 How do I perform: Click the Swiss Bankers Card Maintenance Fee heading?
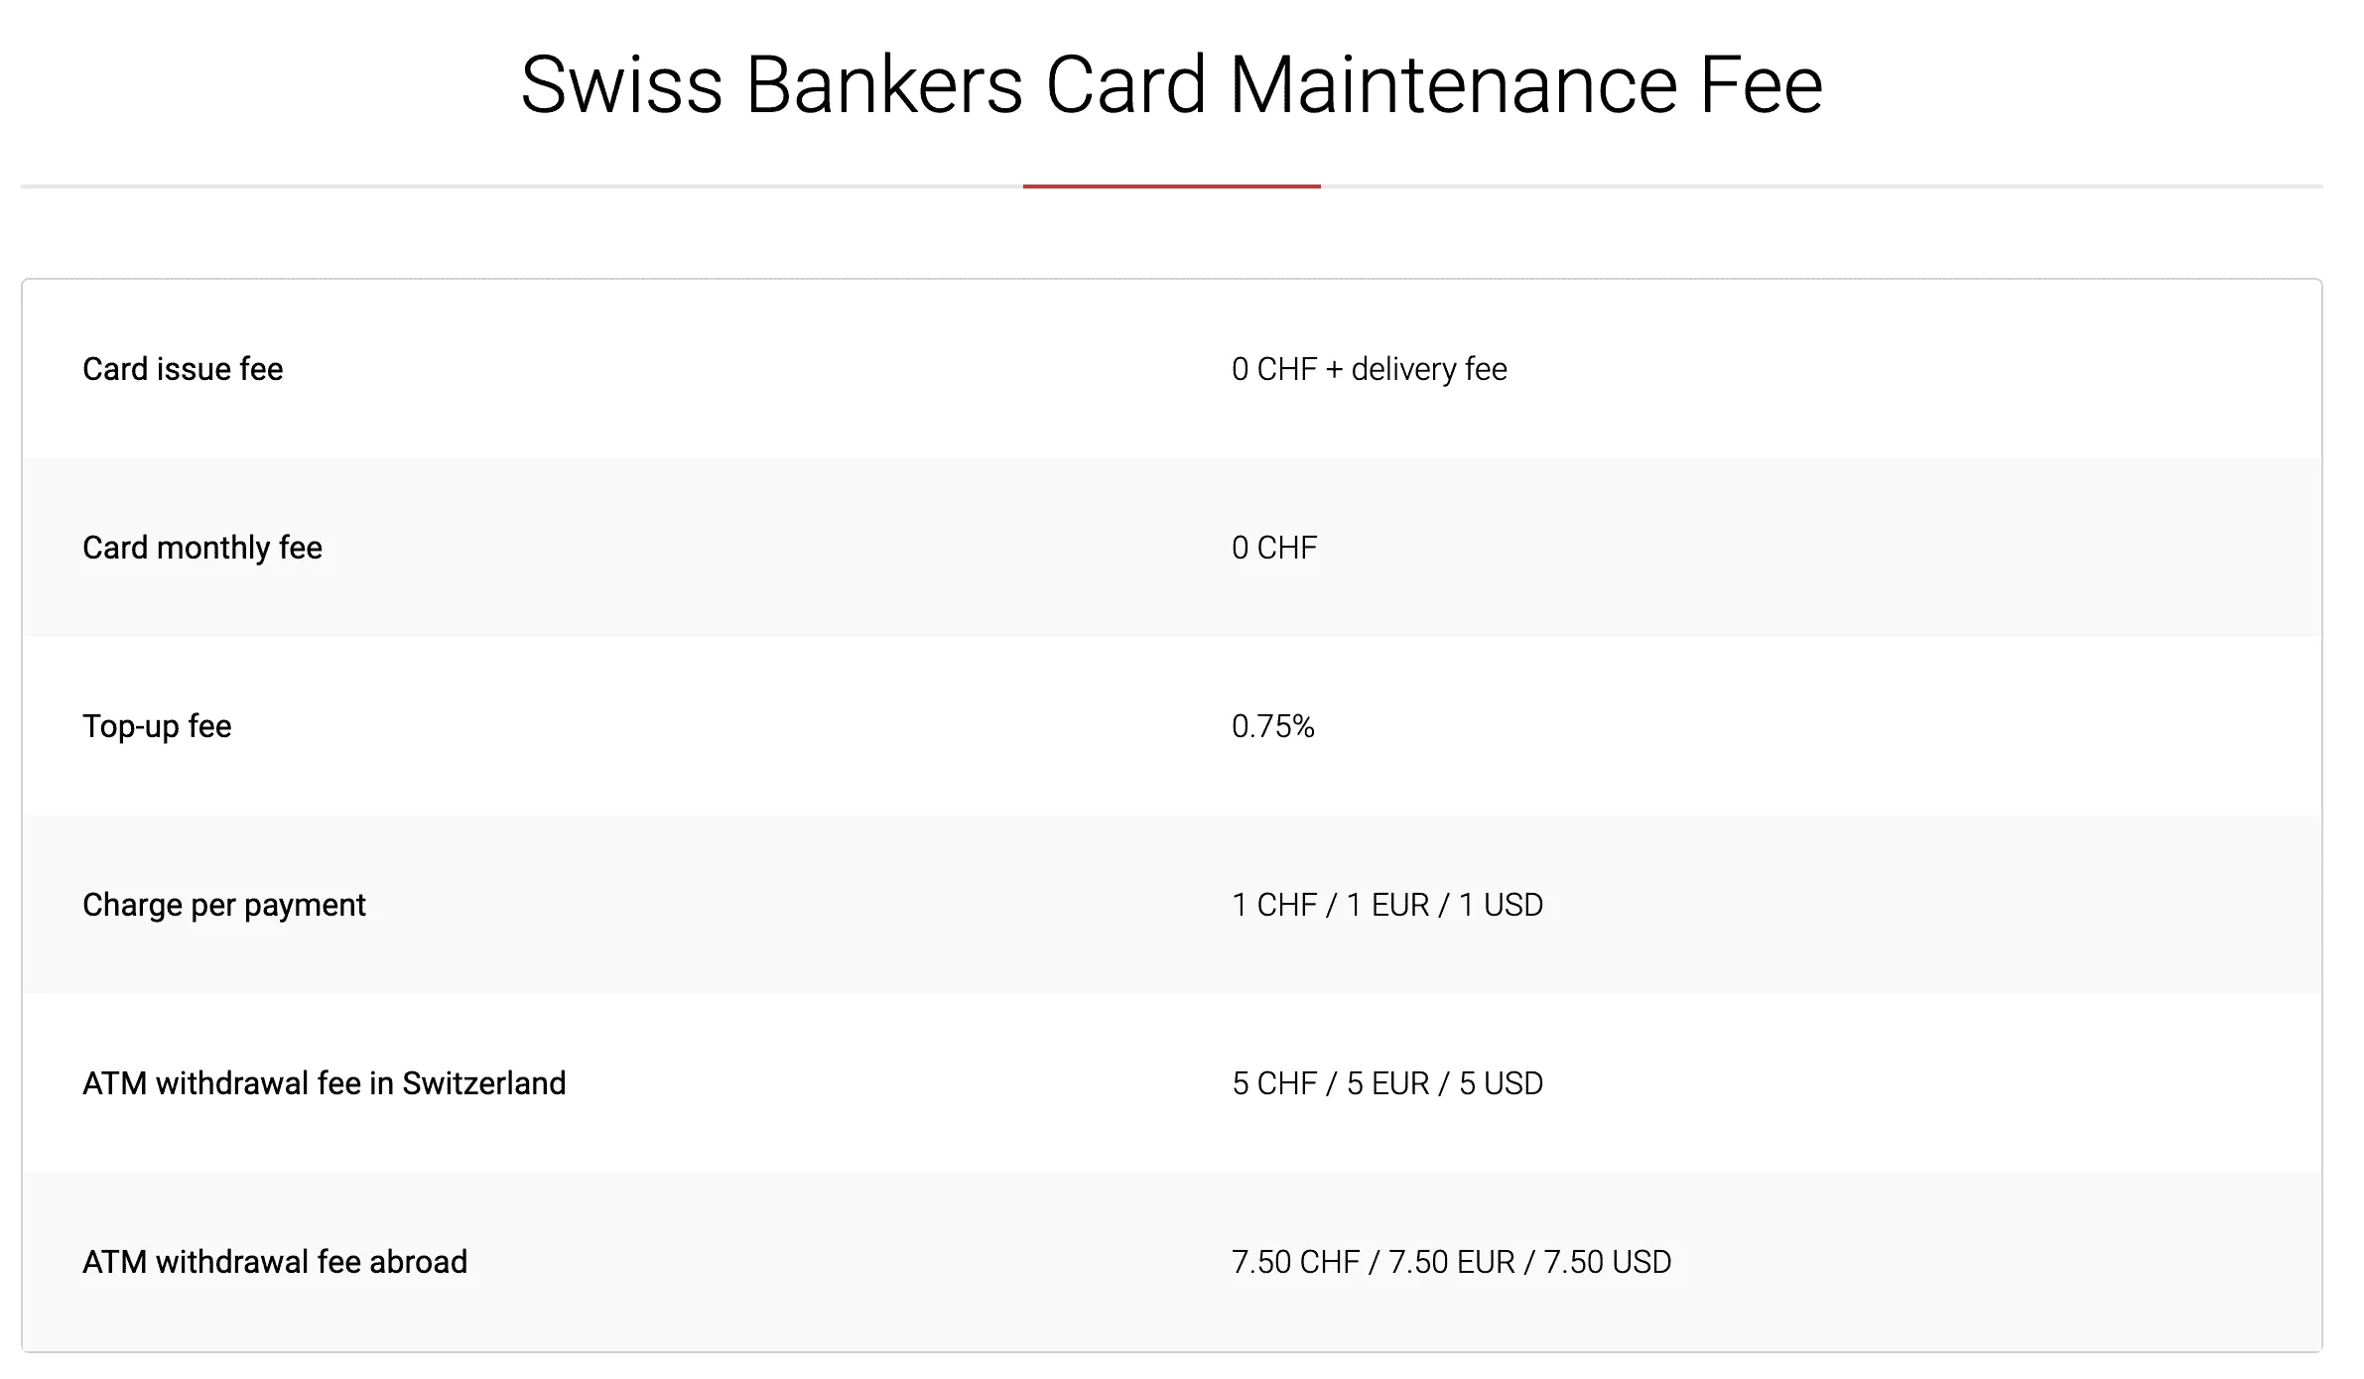pyautogui.click(x=1171, y=84)
